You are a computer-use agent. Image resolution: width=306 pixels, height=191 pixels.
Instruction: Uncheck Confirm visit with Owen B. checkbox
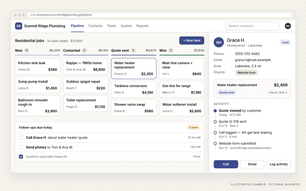click(x=21, y=157)
